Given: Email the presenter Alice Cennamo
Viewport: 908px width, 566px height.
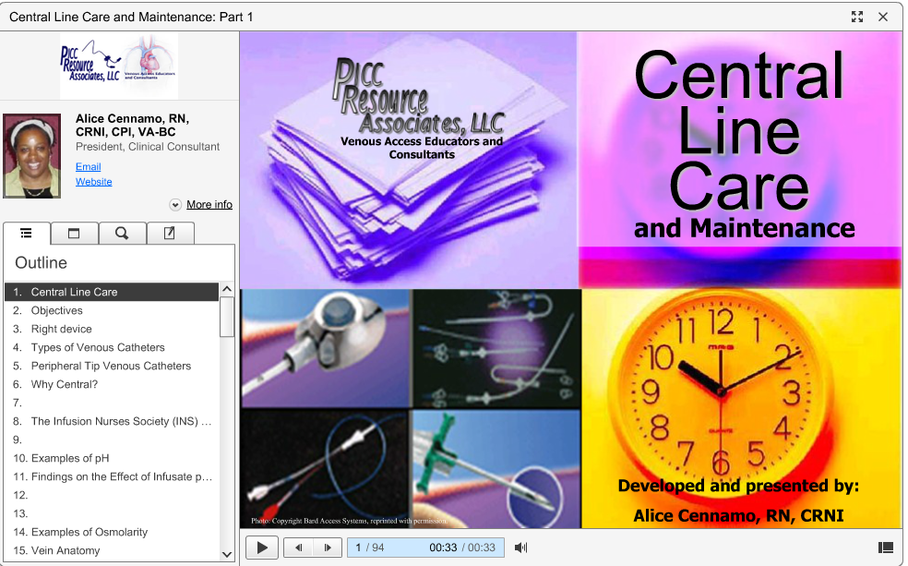Looking at the screenshot, I should click(x=88, y=167).
